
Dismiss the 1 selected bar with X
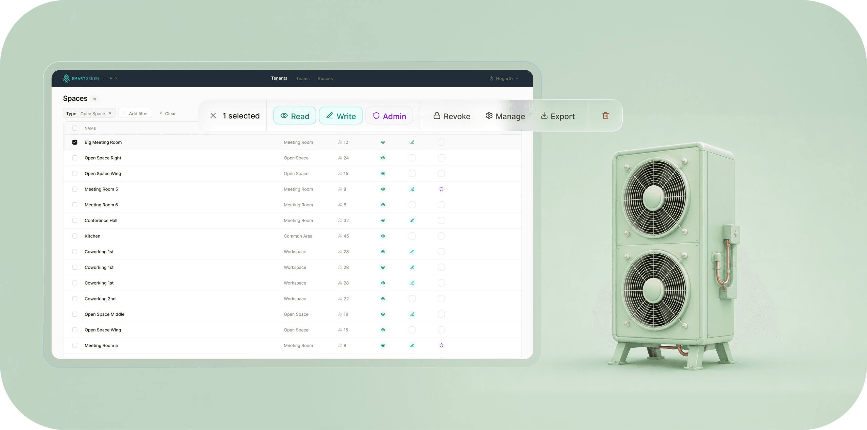213,116
